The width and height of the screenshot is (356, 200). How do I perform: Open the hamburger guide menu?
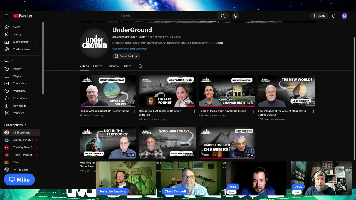7,16
